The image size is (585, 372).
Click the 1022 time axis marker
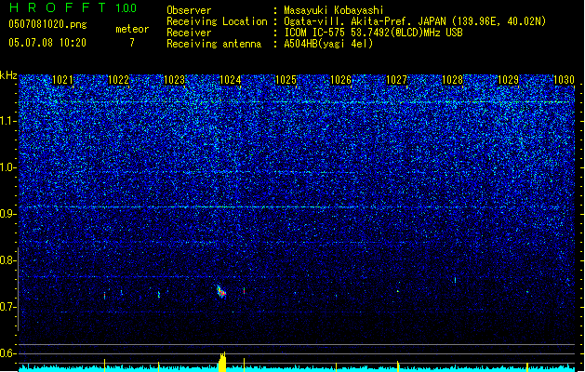click(118, 80)
